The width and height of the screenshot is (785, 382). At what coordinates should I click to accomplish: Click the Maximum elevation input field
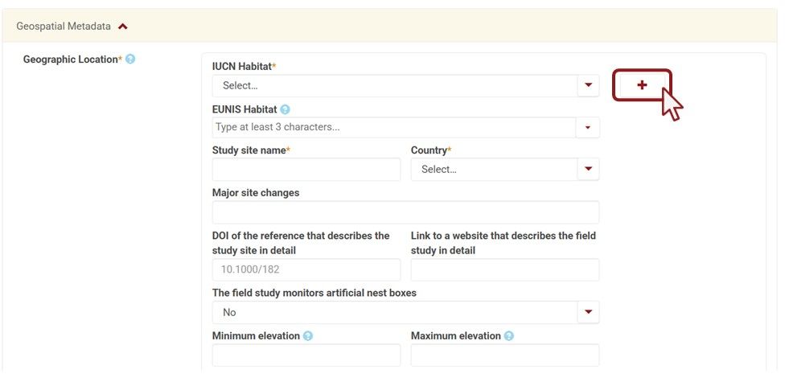[x=504, y=355]
